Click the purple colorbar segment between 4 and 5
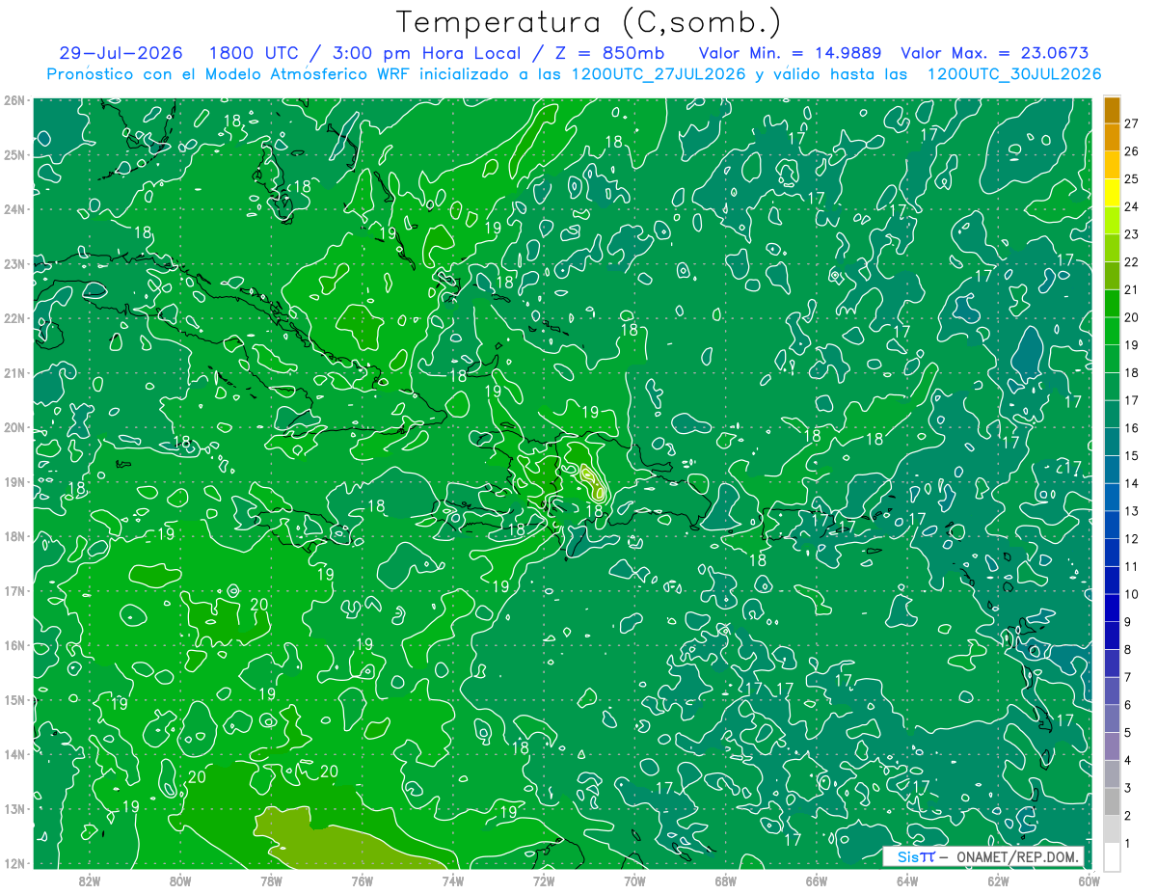The image size is (1157, 894). pyautogui.click(x=1112, y=745)
